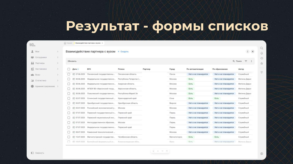The image size is (293, 164).
Task: Check the row for 02.07.2025 Сочинский
Action: pos(69,98)
